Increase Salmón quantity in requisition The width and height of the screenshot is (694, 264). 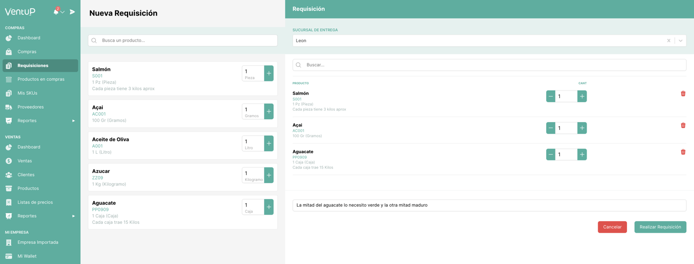(582, 96)
